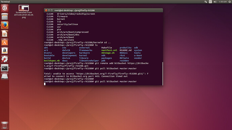Click 'frameworks' directory name

pos(86,50)
